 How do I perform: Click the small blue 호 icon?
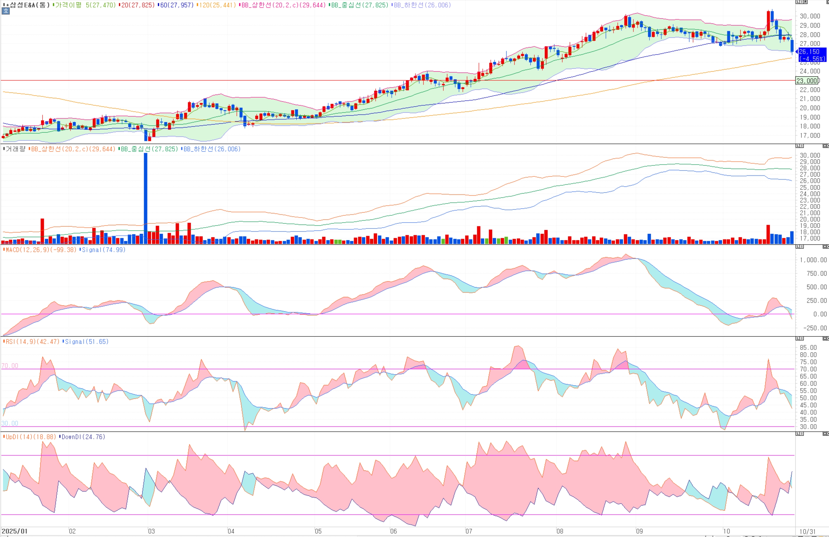coord(6,11)
